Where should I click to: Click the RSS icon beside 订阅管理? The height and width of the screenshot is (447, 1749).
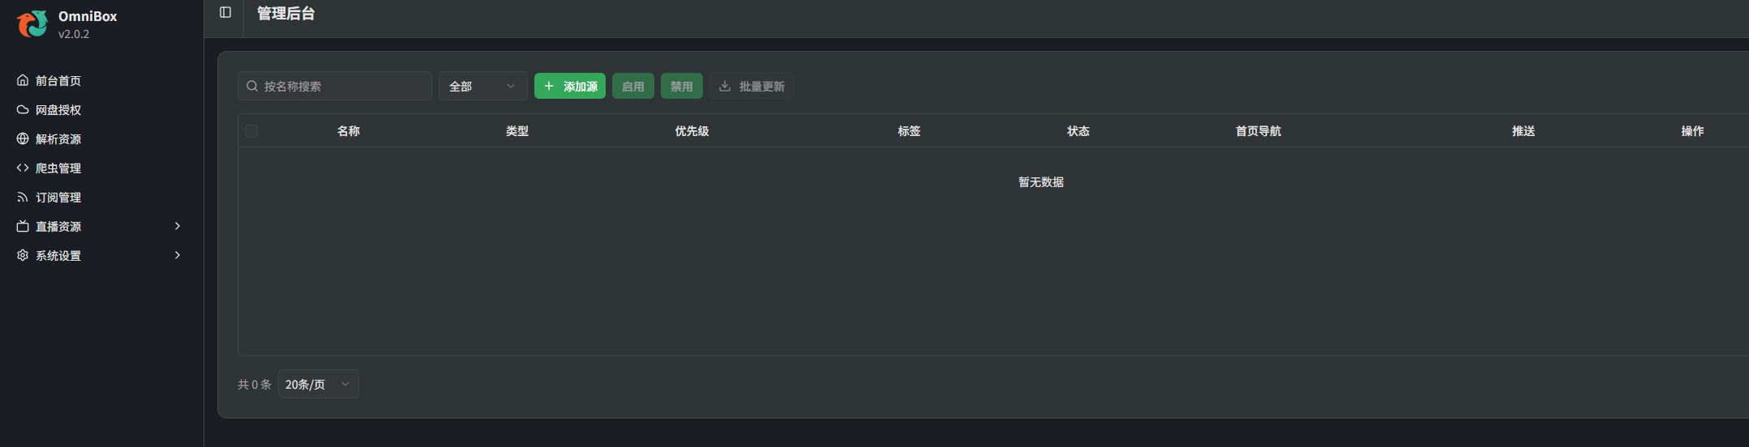23,197
